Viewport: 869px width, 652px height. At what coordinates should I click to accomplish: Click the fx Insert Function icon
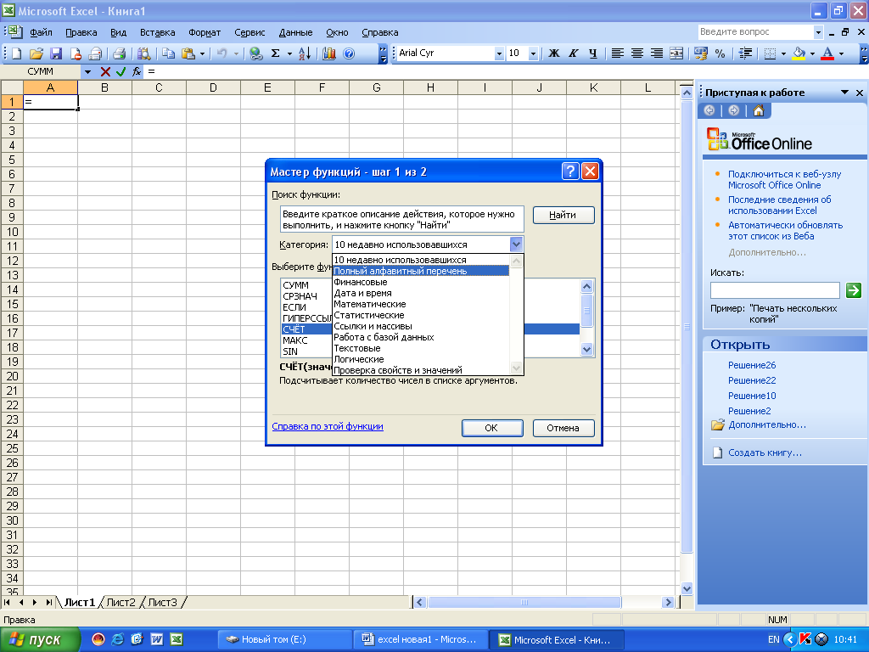(137, 71)
